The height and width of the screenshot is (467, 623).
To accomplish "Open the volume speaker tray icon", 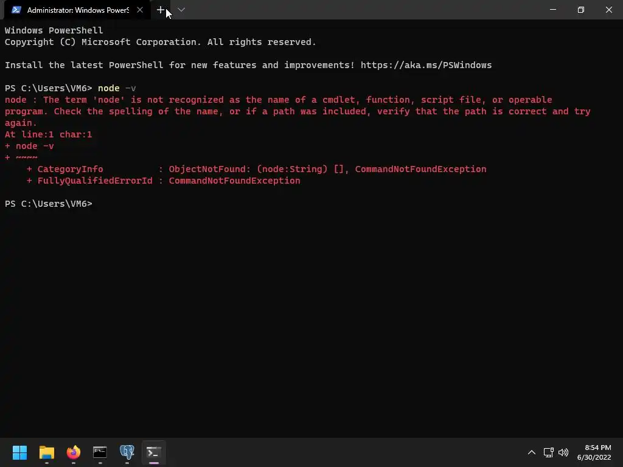I will (563, 452).
